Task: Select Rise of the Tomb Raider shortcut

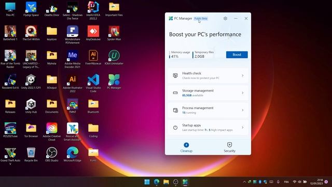Action: (10, 59)
